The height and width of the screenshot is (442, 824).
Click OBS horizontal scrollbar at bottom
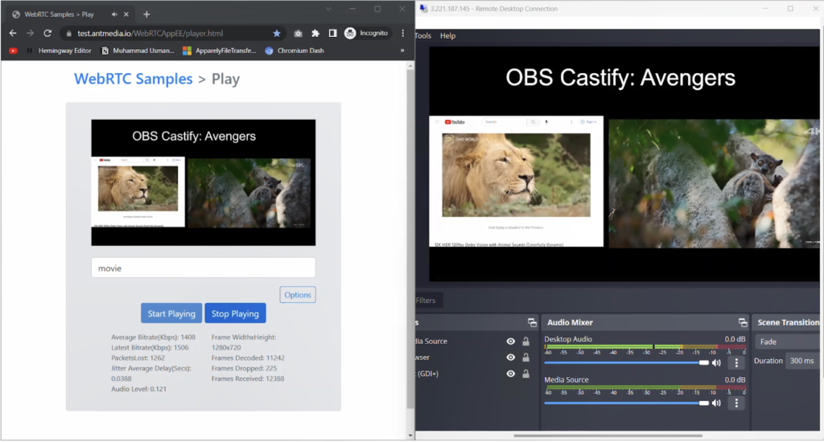coord(608,436)
